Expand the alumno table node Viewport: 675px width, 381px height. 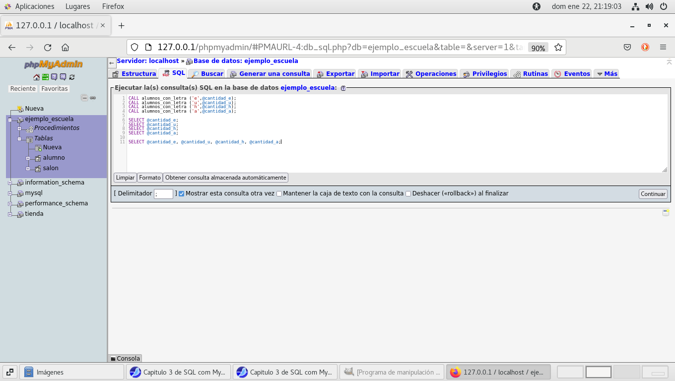(x=28, y=158)
